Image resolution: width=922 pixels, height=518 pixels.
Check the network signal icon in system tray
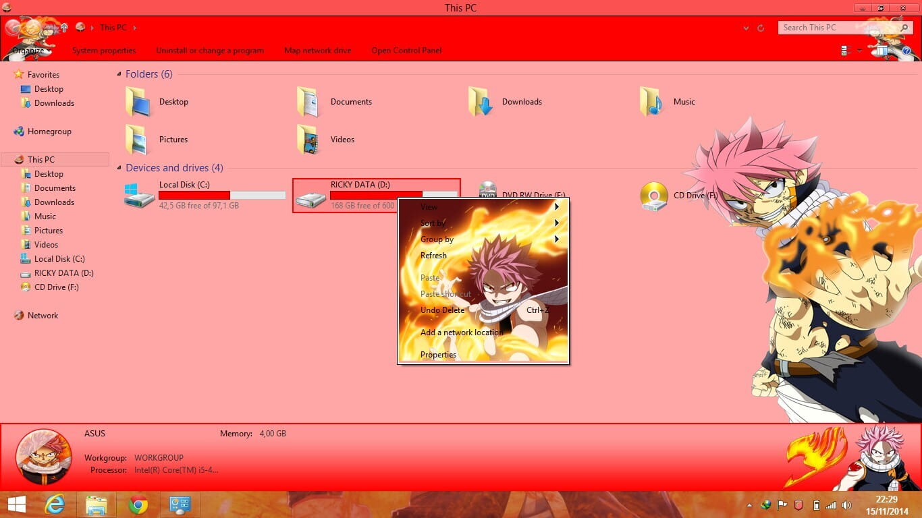(x=832, y=505)
